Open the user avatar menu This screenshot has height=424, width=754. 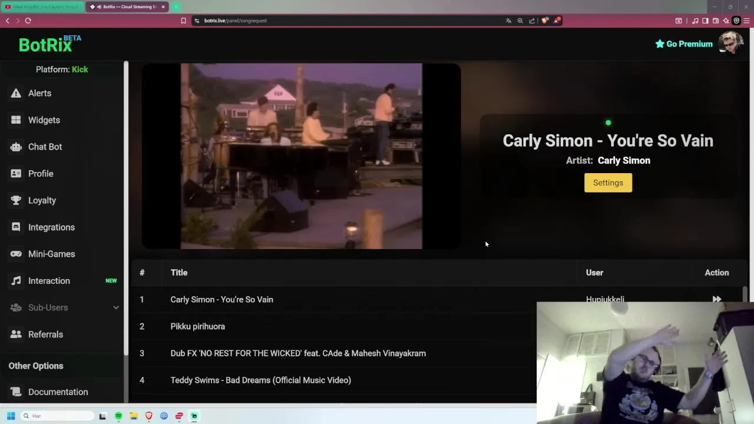(x=730, y=44)
